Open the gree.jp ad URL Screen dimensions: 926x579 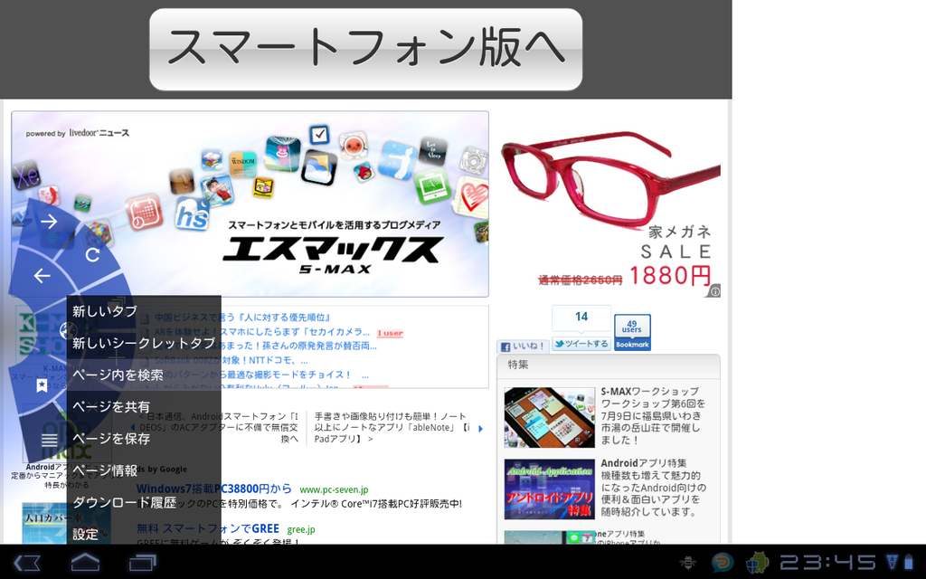(301, 529)
